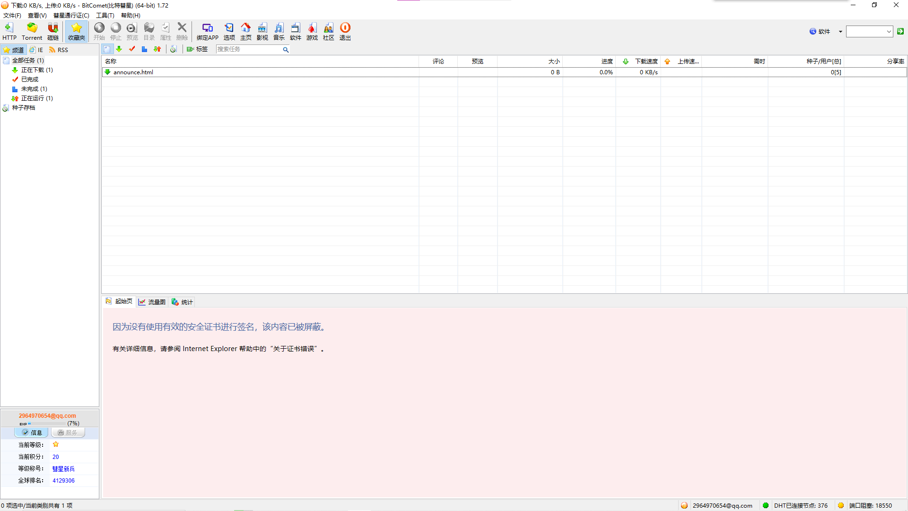Click the 退出 exit icon
The height and width of the screenshot is (511, 908).
click(x=345, y=31)
